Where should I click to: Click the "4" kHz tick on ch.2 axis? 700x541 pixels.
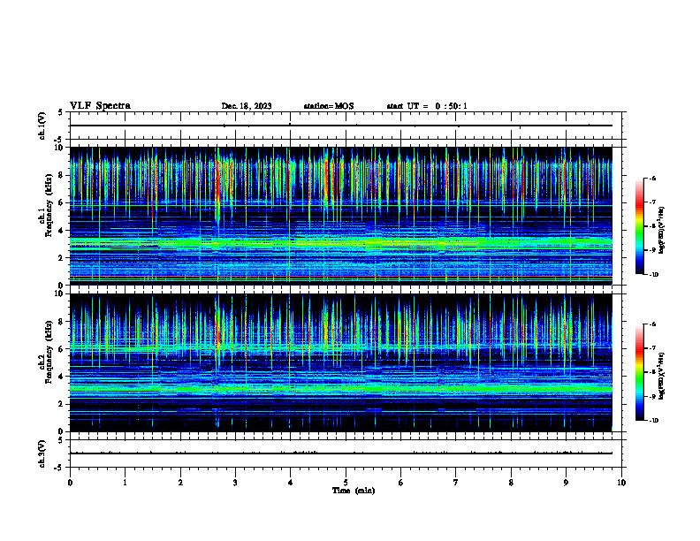click(62, 377)
